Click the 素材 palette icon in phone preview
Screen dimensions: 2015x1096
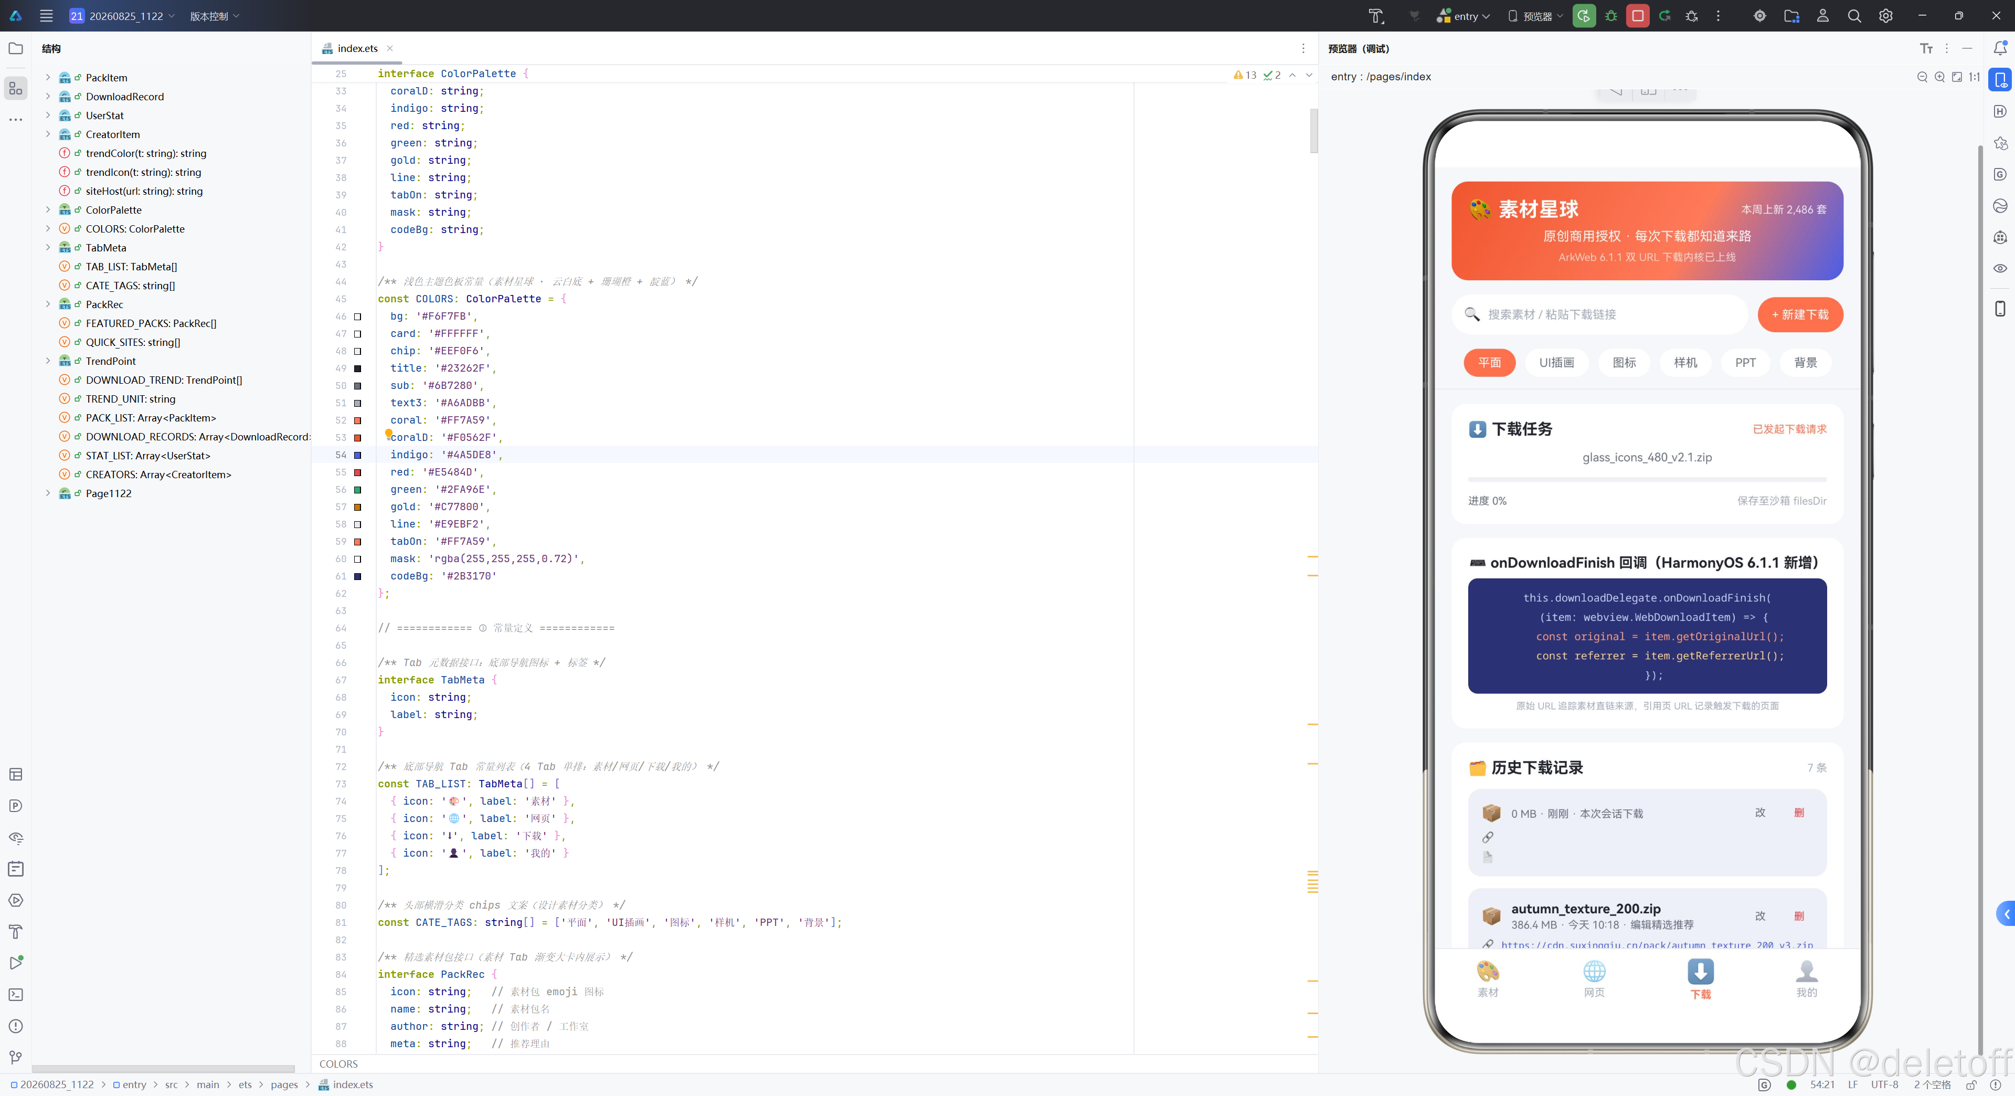coord(1488,971)
